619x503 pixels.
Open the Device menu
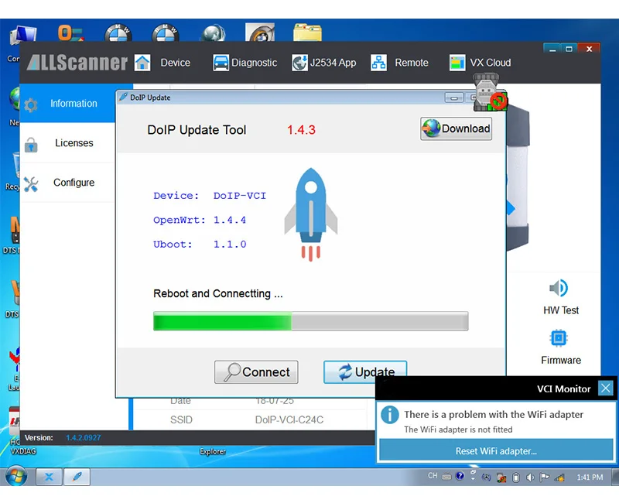(176, 63)
